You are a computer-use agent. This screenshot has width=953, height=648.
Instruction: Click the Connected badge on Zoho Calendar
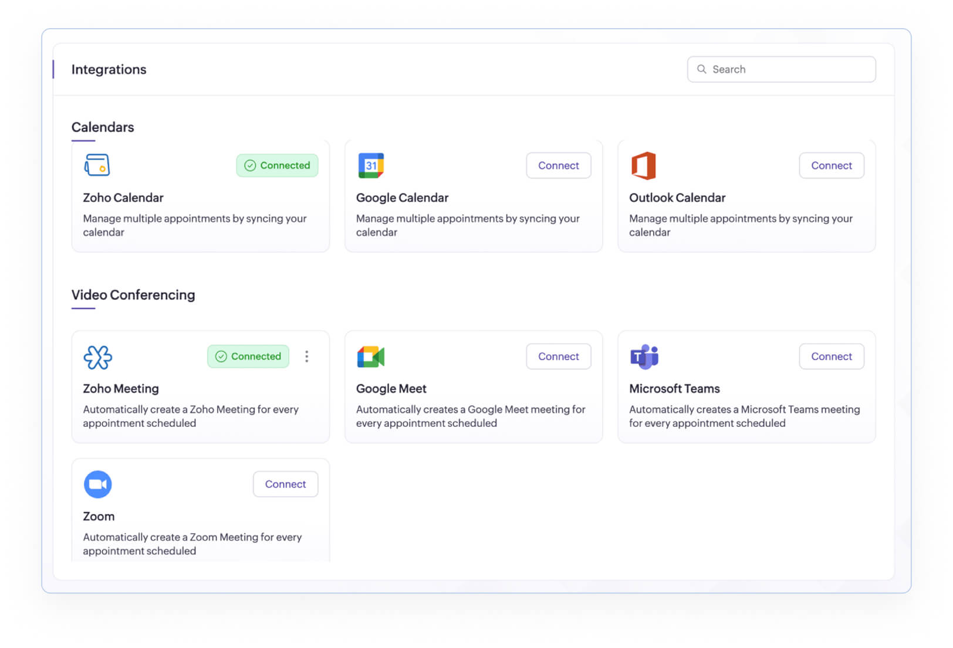point(276,165)
